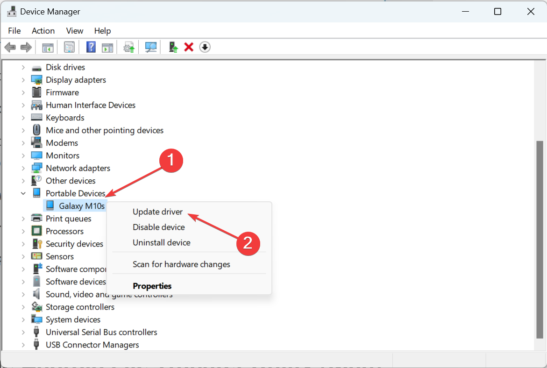Select the Security devices label
Viewport: 547px width, 368px height.
click(75, 244)
